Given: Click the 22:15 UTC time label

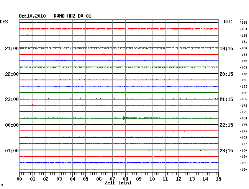Looking at the screenshot, I should [x=226, y=125].
